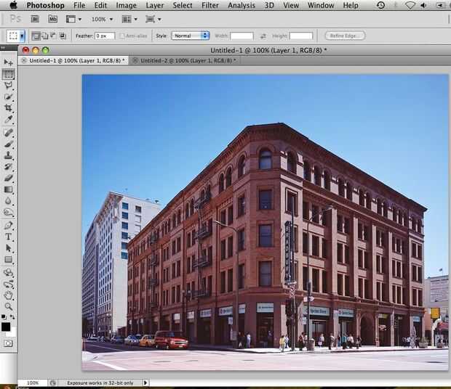Select the Zoom tool
The height and width of the screenshot is (389, 451).
(x=8, y=306)
